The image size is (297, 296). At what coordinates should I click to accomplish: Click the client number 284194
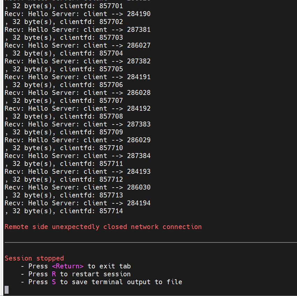coord(139,203)
